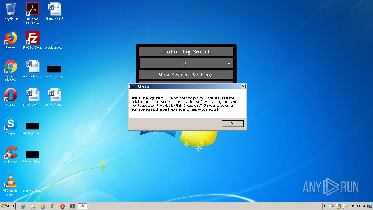Select the Acrobat Reader DC shortcut
Screen dimensions: 373x210
[32, 13]
